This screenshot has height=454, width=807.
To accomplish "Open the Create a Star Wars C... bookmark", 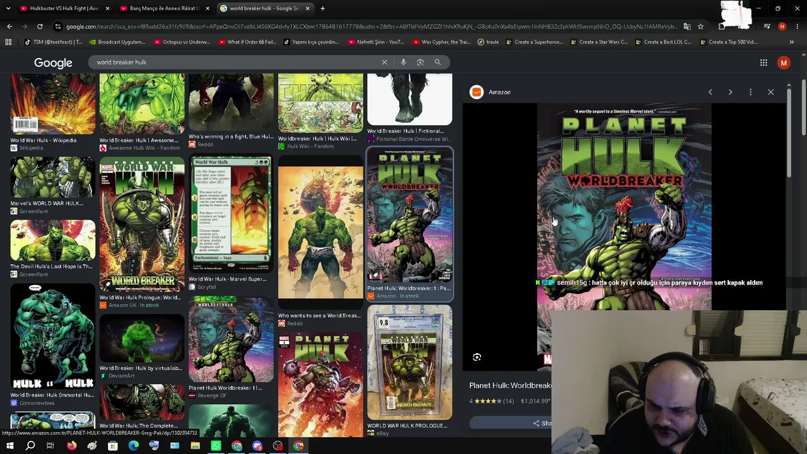I will coord(599,42).
